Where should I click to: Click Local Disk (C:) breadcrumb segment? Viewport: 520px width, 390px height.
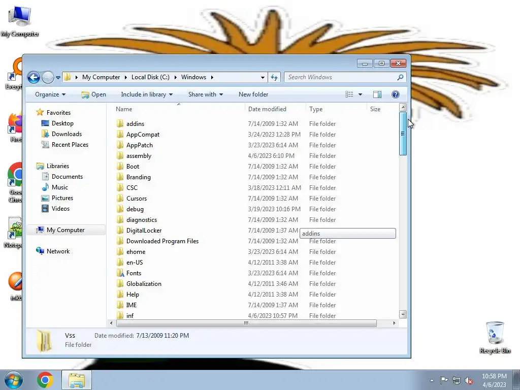[x=150, y=77]
